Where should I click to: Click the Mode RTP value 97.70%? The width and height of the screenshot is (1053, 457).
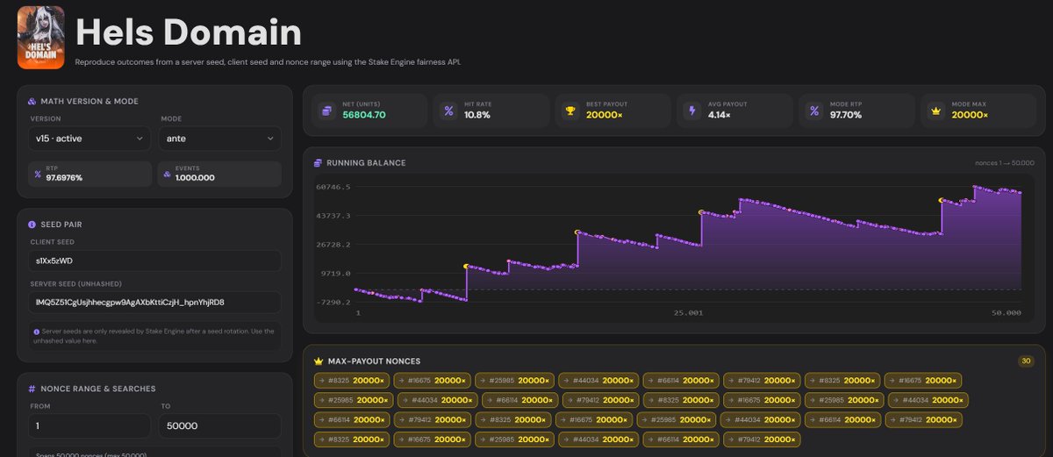(x=847, y=115)
